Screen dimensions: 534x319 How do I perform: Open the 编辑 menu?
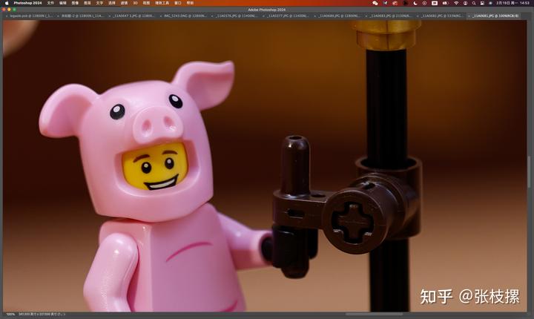63,3
